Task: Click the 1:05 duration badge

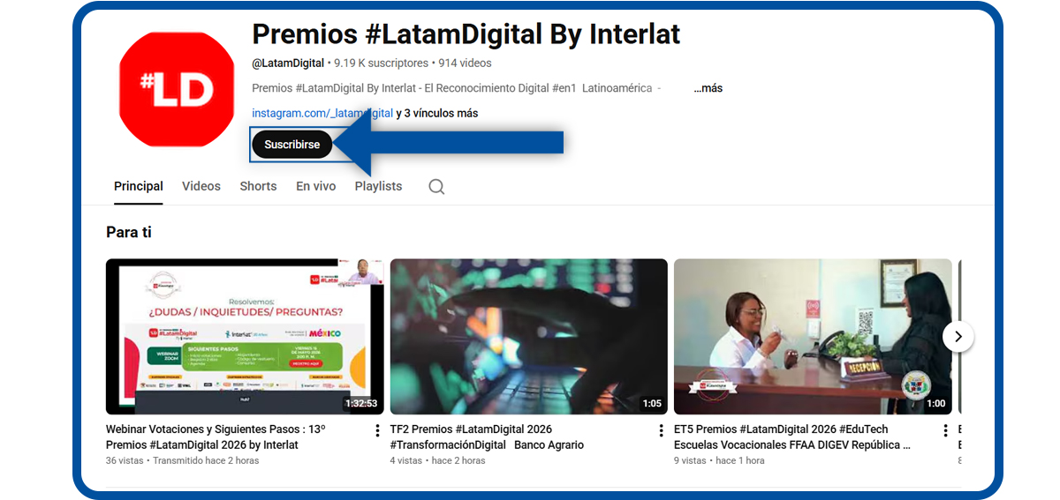Action: pyautogui.click(x=652, y=404)
